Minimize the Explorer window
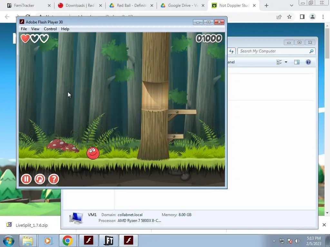The width and height of the screenshot is (330, 247). [289, 42]
